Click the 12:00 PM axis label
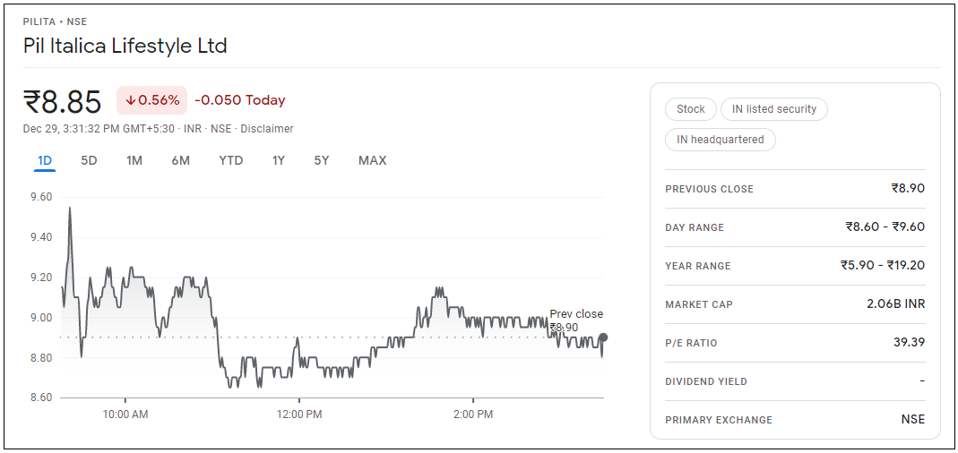The image size is (958, 453). coord(298,415)
